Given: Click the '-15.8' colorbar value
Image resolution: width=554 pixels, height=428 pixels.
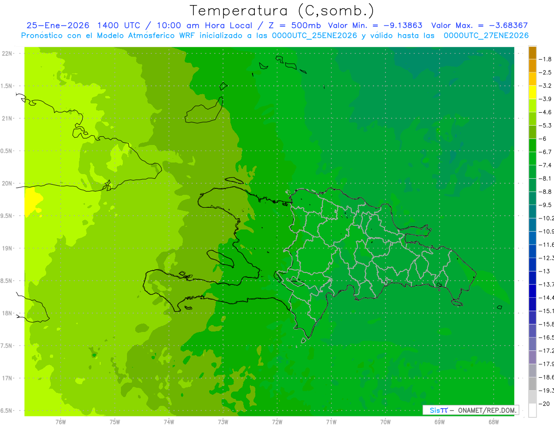Looking at the screenshot, I should pos(546,324).
